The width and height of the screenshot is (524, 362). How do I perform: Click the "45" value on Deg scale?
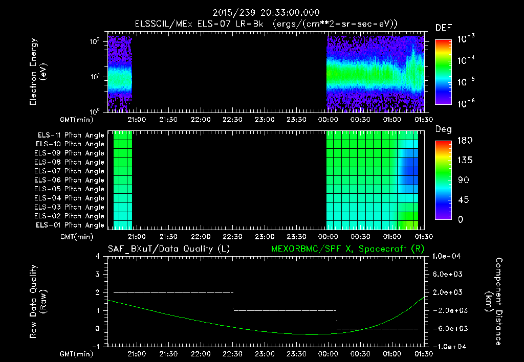coord(463,200)
